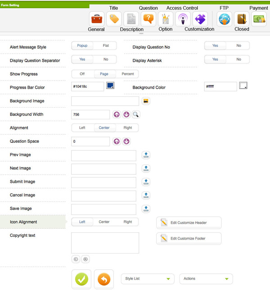Click the Background Image browse icon
This screenshot has height=290, width=270.
(x=146, y=101)
